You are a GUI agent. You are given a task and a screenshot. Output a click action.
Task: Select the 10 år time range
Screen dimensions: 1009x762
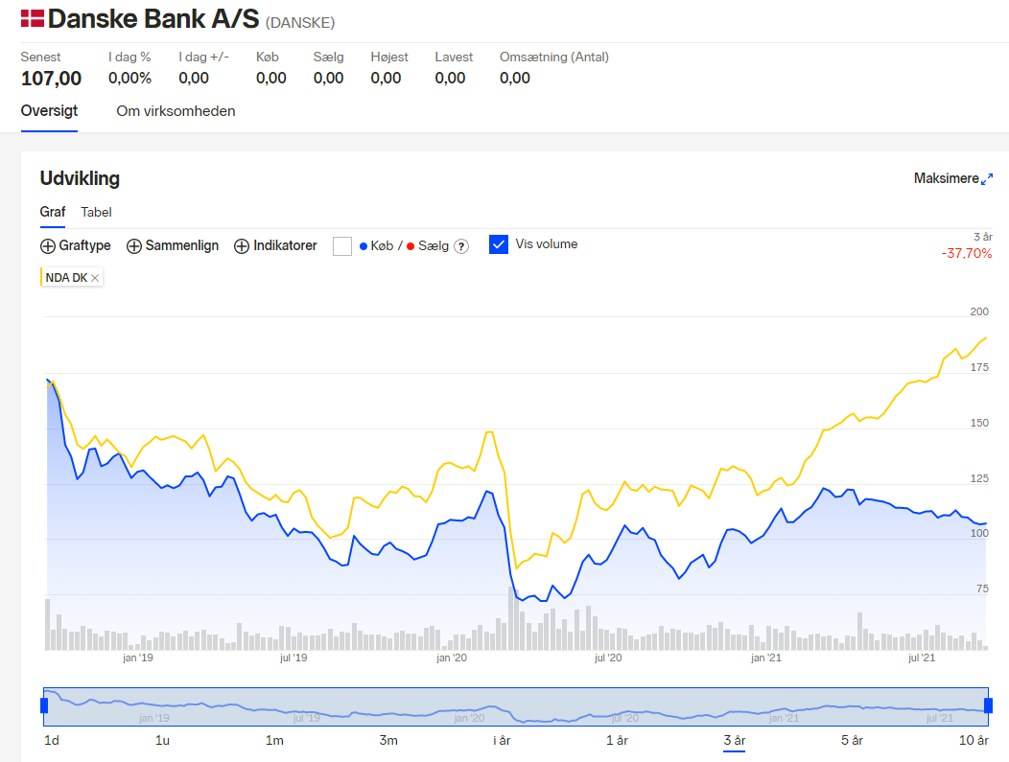pos(974,740)
